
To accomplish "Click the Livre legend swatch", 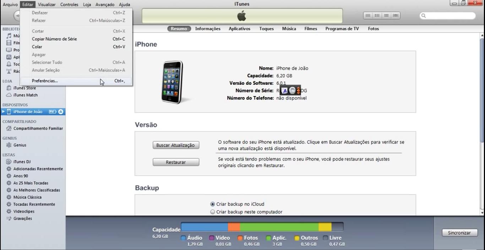I will pyautogui.click(x=325, y=238).
